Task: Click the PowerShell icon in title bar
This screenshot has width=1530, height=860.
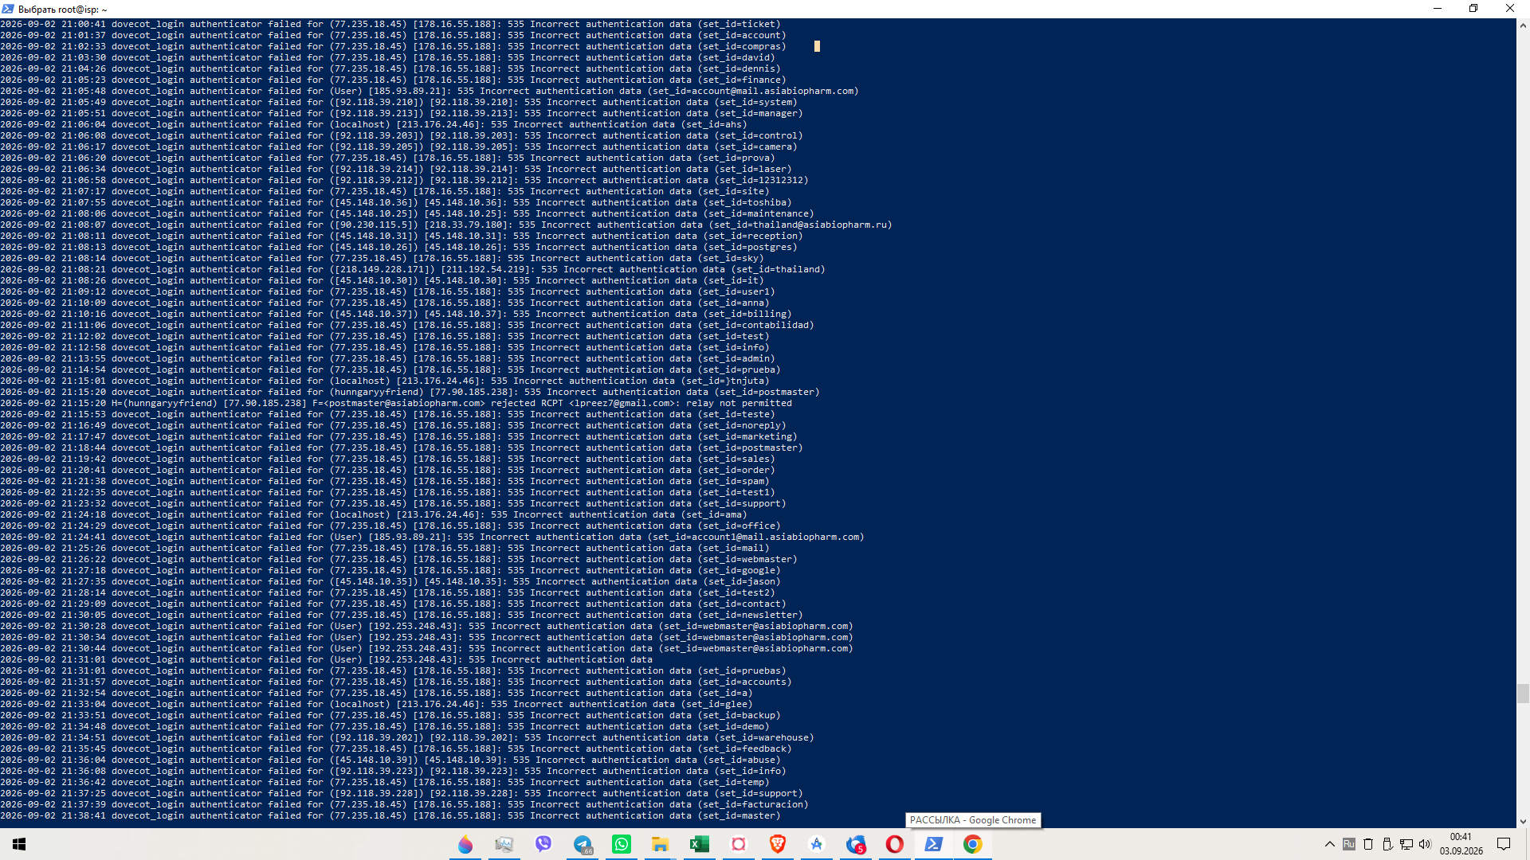Action: (8, 9)
